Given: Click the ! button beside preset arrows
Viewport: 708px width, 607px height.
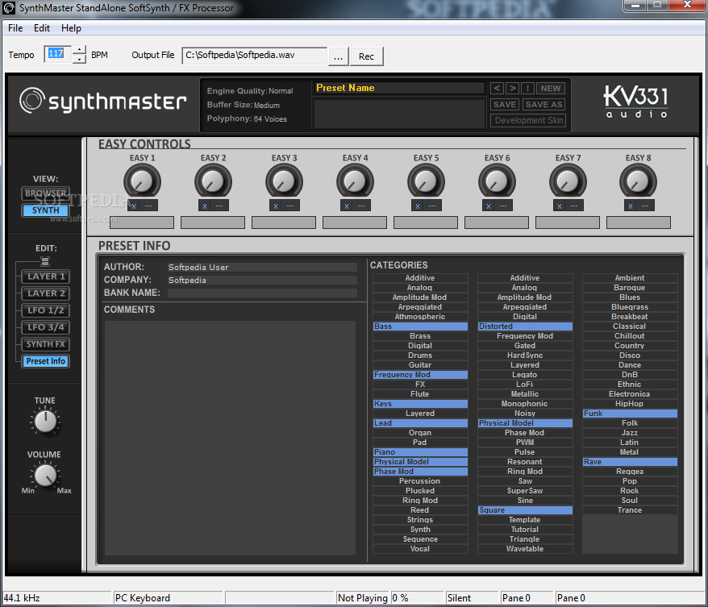Looking at the screenshot, I should pos(527,89).
